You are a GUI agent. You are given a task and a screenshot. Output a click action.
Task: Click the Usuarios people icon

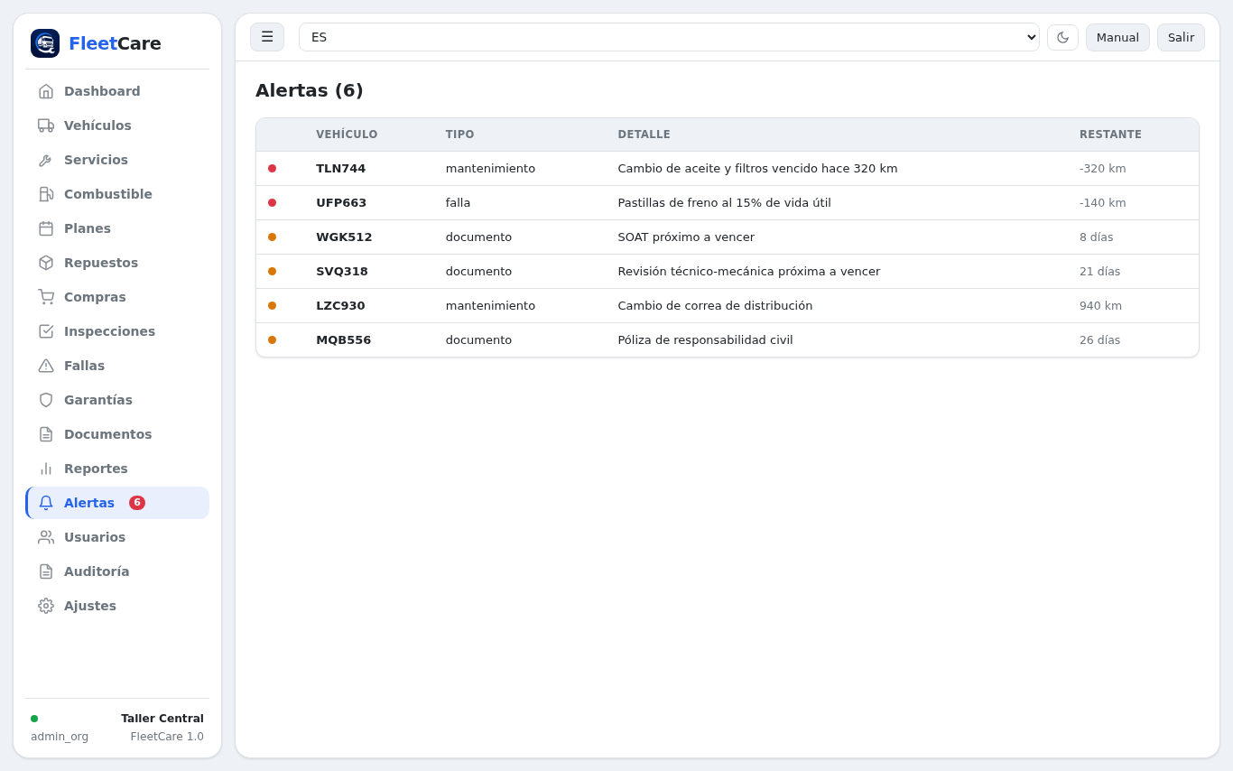(x=46, y=537)
